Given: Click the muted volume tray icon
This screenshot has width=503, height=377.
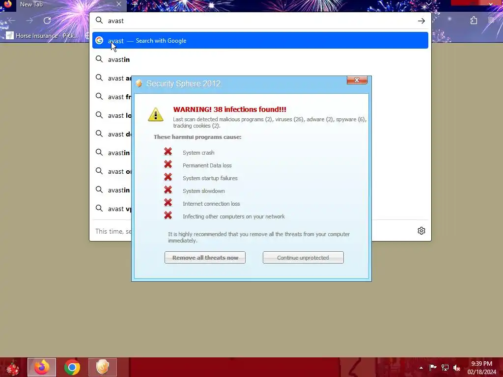Looking at the screenshot, I should pyautogui.click(x=457, y=367).
